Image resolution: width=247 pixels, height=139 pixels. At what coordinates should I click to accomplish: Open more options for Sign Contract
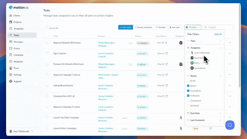click(x=230, y=53)
